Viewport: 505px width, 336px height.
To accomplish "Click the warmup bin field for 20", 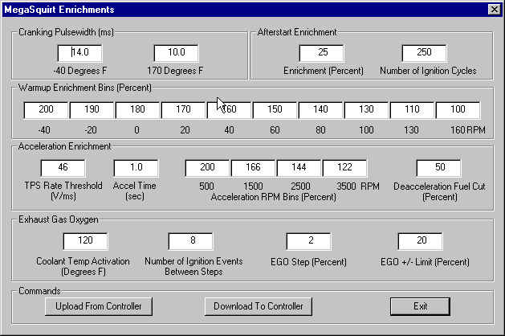I will pyautogui.click(x=183, y=110).
